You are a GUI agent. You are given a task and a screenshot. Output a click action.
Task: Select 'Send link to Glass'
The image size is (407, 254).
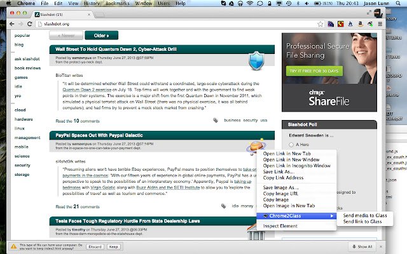(x=362, y=222)
